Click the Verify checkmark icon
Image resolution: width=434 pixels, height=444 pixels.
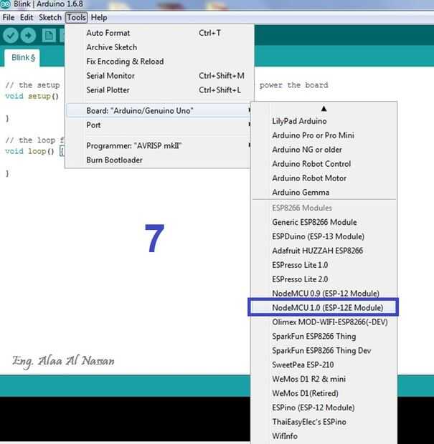pos(11,35)
